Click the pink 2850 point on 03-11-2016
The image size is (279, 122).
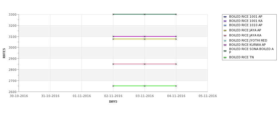tap(145, 64)
